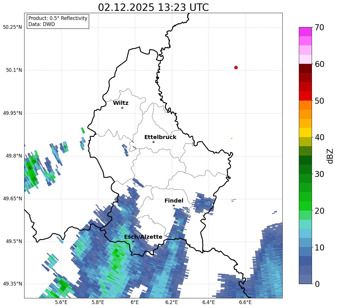Screen dimensions: 337x308
Task: Click the Wiltz station cross marker
Action: 122,108
